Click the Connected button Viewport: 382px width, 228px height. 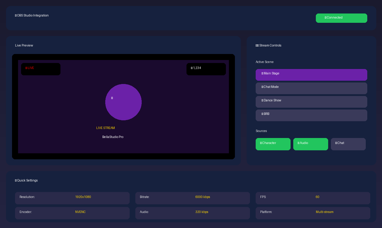[x=341, y=18]
